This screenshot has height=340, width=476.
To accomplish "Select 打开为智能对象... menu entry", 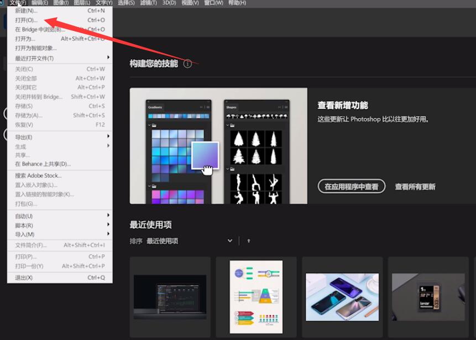I will click(60, 48).
